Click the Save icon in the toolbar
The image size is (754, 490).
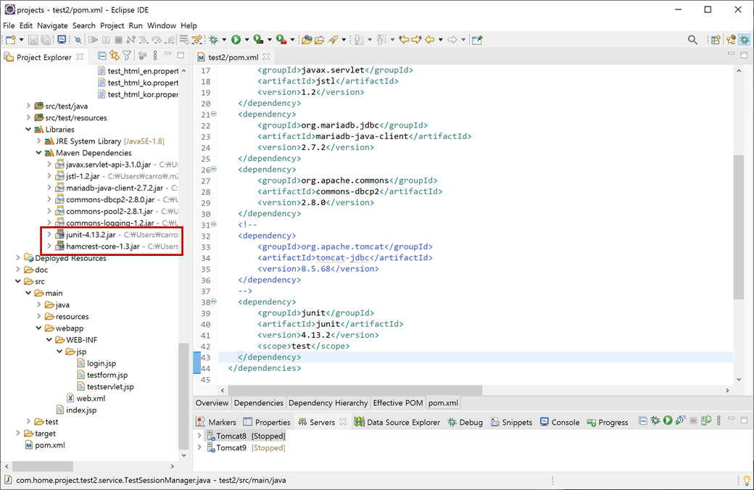tap(33, 40)
